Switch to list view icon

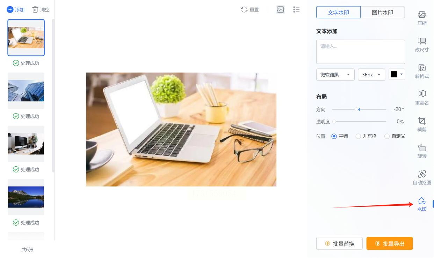(x=296, y=9)
